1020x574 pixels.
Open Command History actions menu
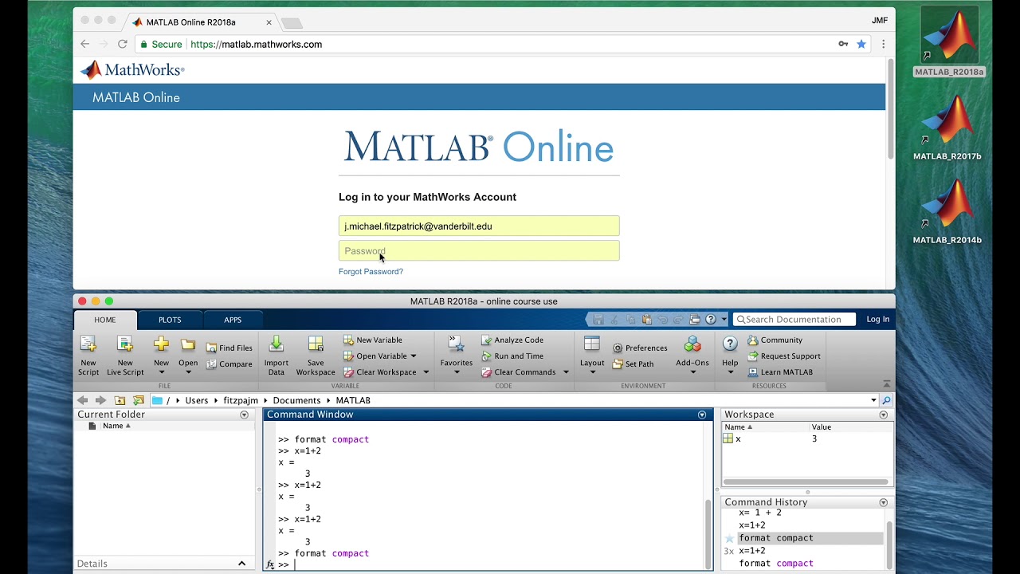point(883,502)
